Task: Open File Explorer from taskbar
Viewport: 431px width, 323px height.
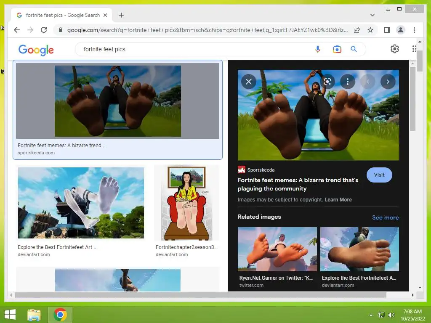Action: [34, 315]
